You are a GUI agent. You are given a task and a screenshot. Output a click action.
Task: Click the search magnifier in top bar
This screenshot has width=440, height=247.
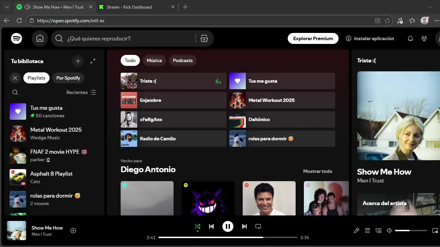[59, 38]
